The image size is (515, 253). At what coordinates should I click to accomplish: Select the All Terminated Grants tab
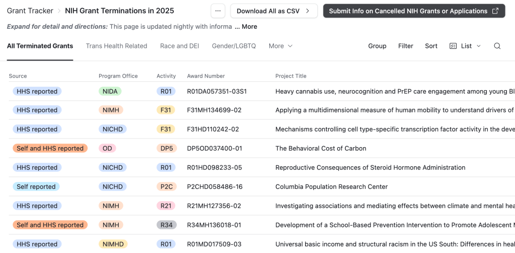click(40, 46)
